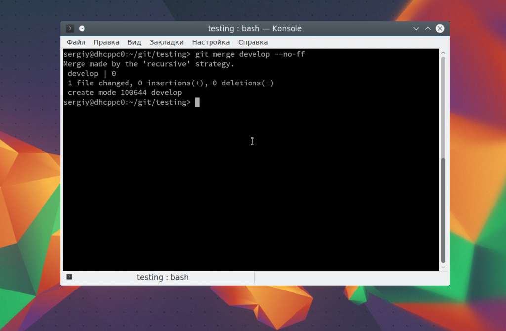Click the scrollbar up arrow
506x331 pixels.
click(x=443, y=53)
